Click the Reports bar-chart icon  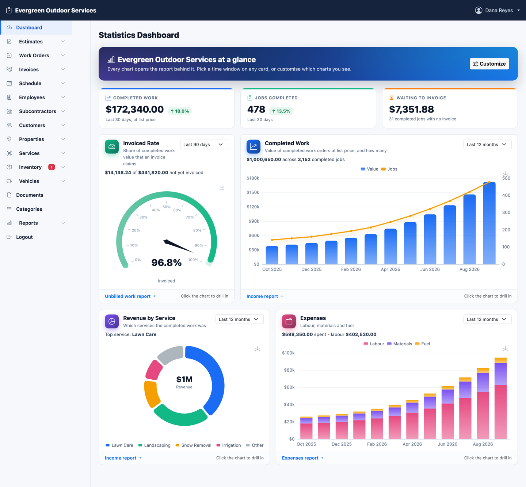coord(9,223)
